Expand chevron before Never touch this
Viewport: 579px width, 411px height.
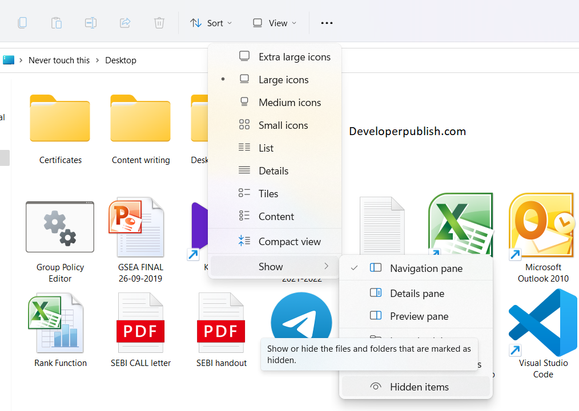coord(21,60)
